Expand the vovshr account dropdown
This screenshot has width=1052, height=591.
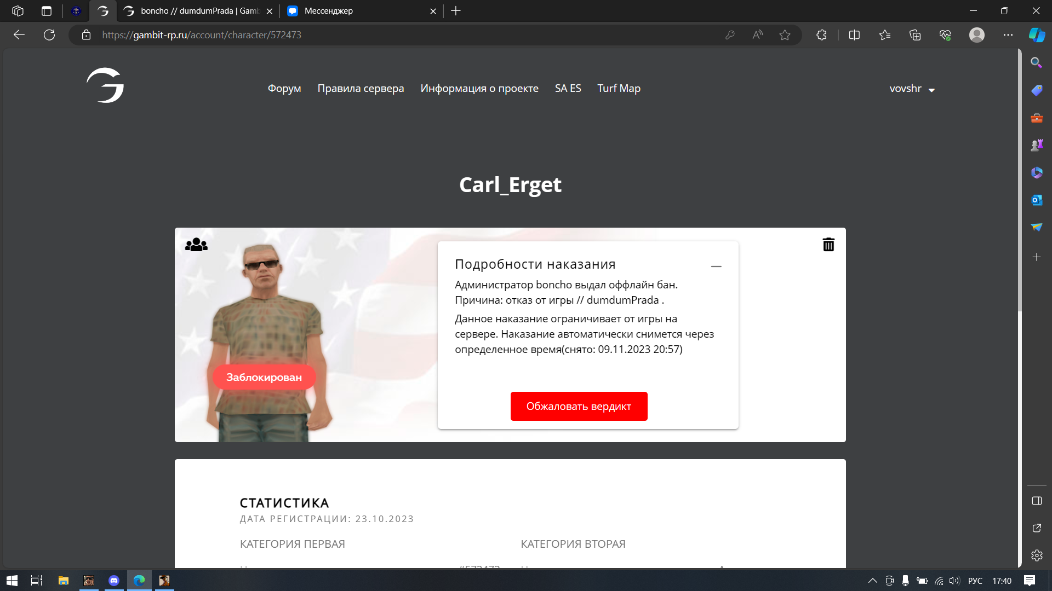912,89
